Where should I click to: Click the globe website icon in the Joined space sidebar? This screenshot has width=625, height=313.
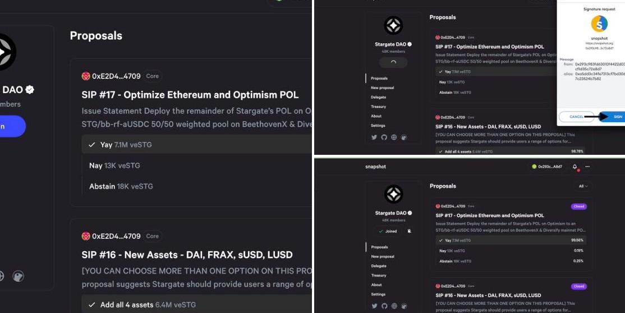(x=394, y=306)
